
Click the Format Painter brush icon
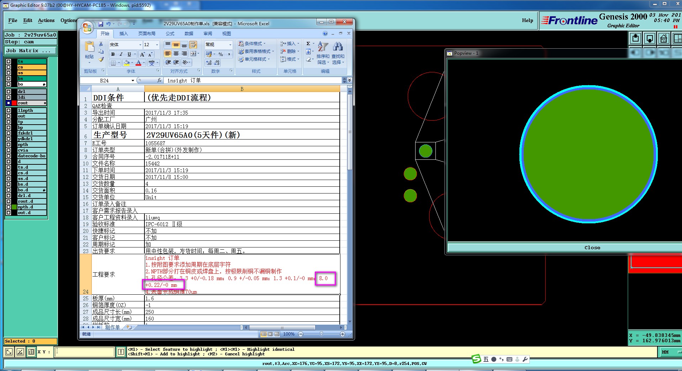pyautogui.click(x=101, y=60)
